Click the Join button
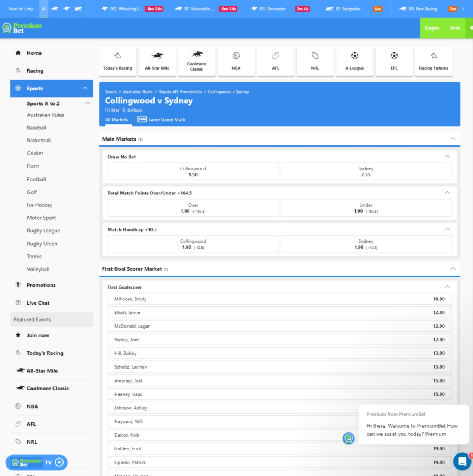The height and width of the screenshot is (476, 473). point(454,28)
